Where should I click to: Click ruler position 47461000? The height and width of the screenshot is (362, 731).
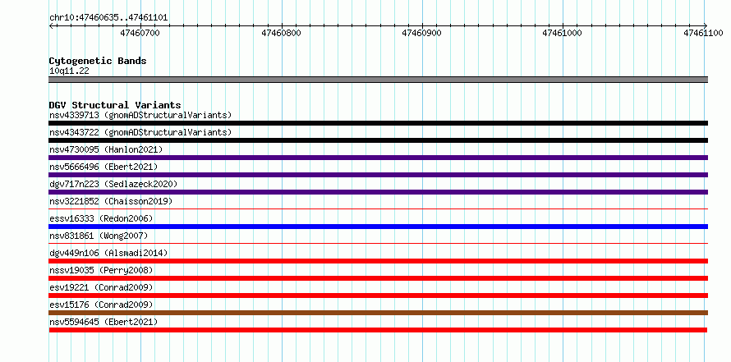563,33
